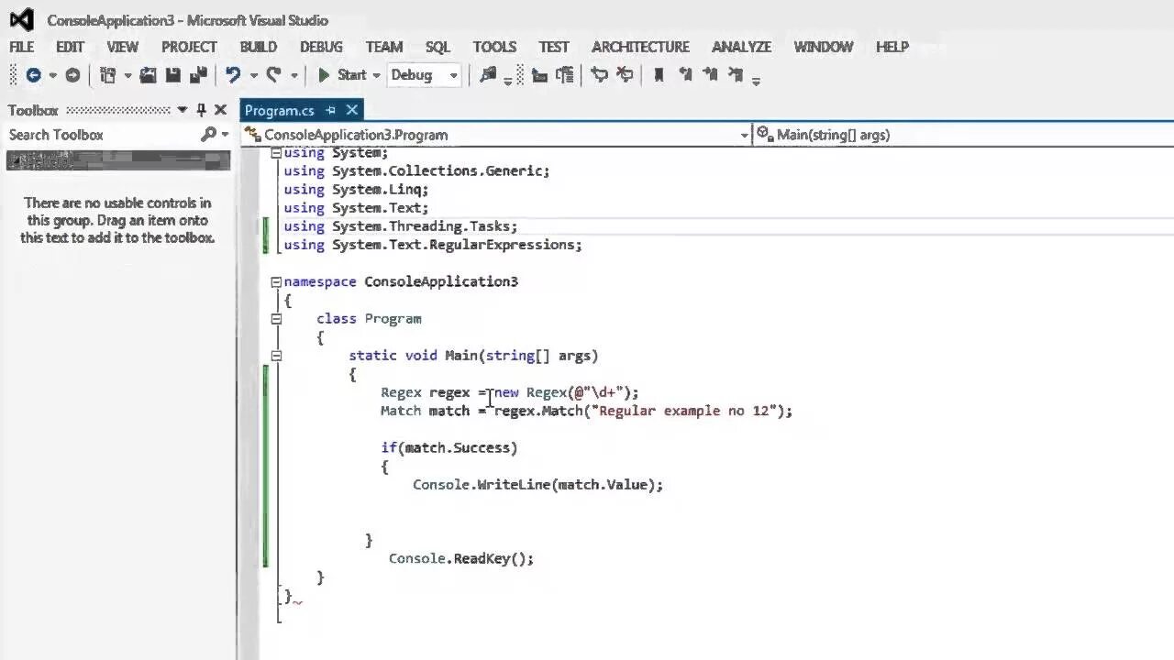This screenshot has height=660, width=1174.
Task: Open the New Project dropdown arrow
Action: (127, 75)
